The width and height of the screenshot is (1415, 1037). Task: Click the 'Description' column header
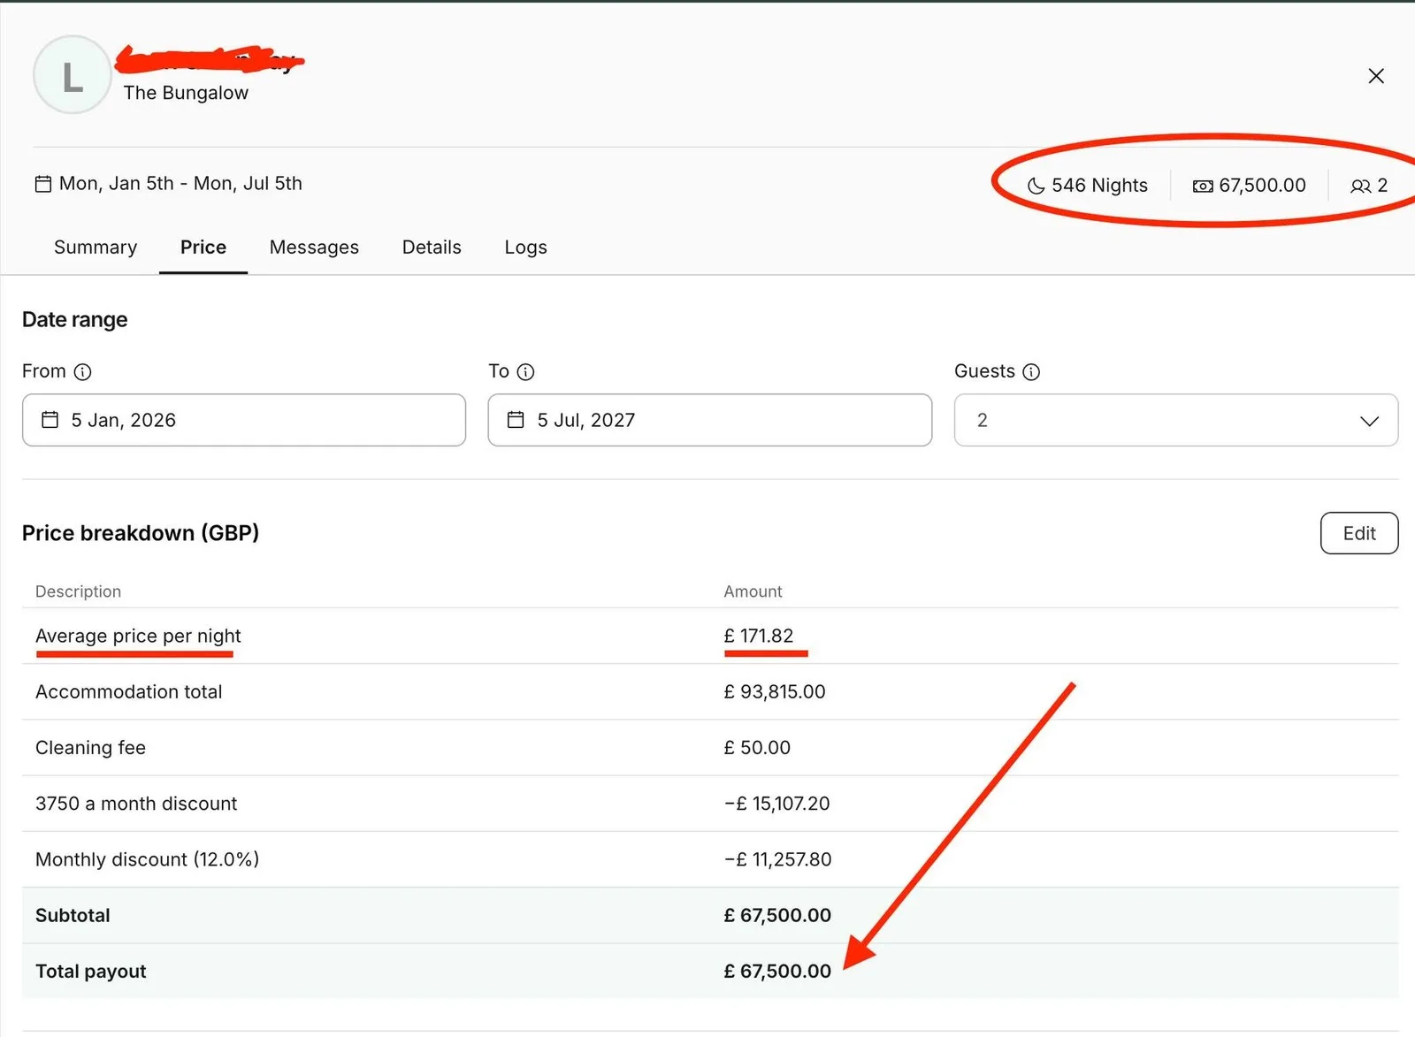(x=78, y=591)
